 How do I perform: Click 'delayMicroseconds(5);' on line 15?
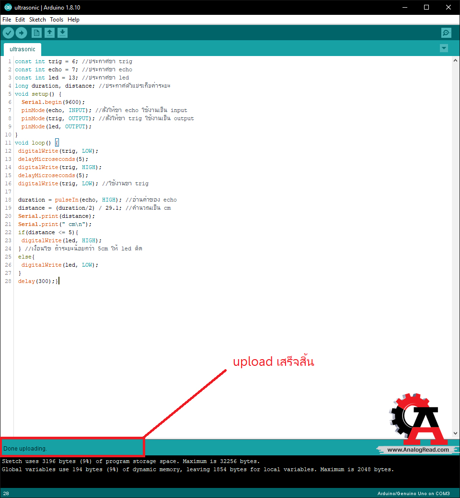(53, 176)
